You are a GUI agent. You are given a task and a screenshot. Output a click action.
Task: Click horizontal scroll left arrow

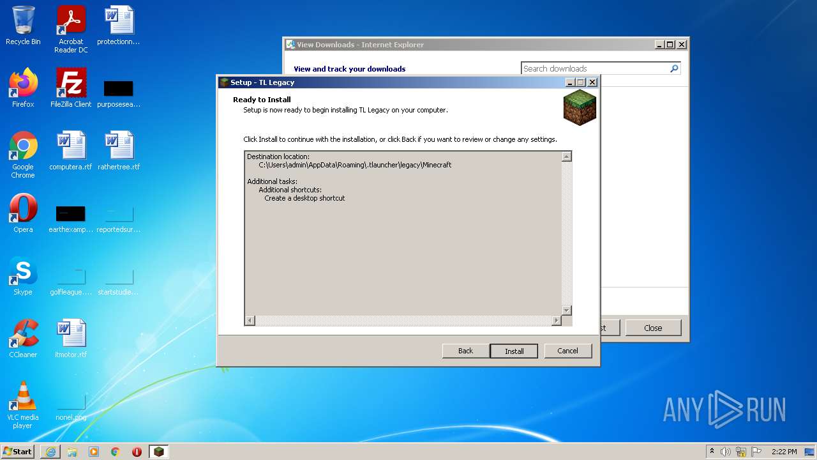(x=250, y=321)
